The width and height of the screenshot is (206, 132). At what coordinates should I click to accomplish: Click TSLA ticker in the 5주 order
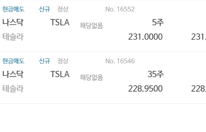coord(60,22)
